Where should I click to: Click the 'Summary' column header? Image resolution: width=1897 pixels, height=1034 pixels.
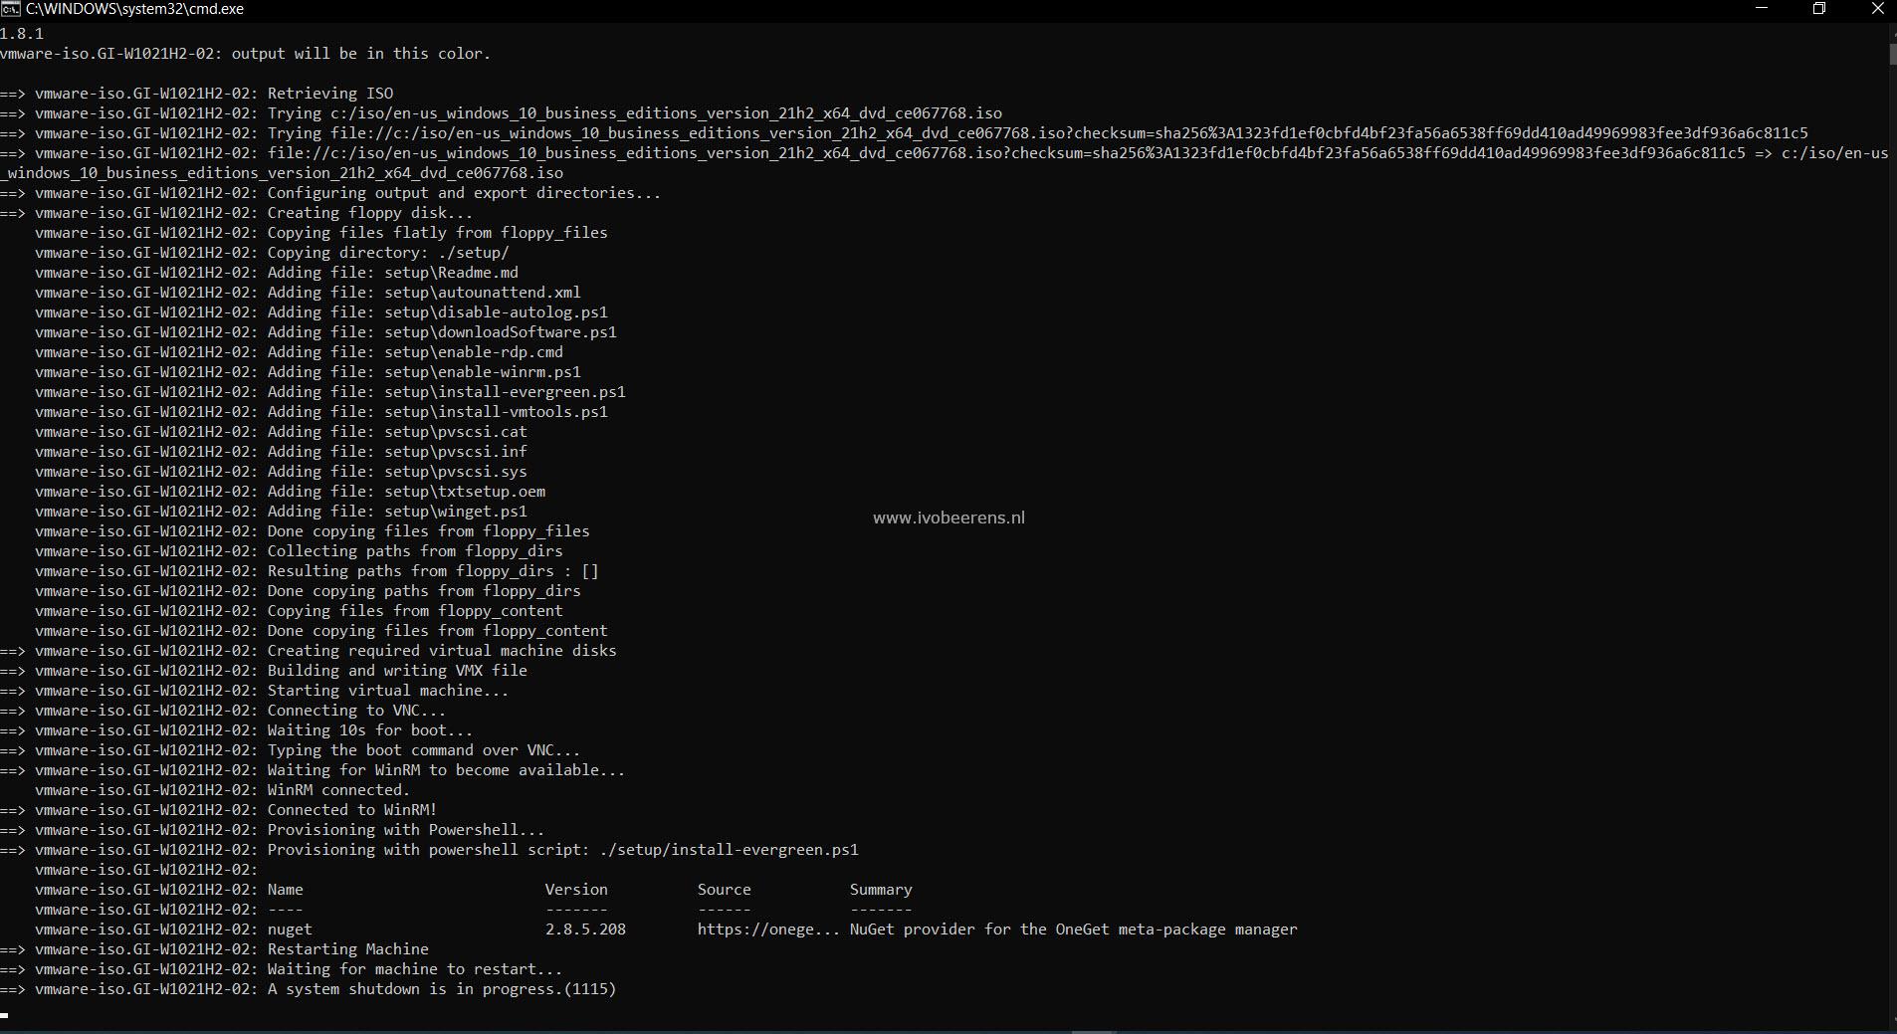(x=881, y=890)
